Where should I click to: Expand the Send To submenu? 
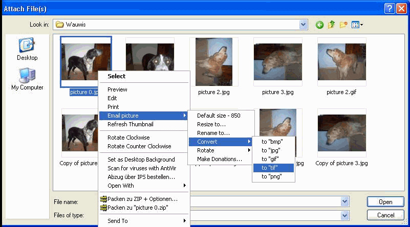144,221
